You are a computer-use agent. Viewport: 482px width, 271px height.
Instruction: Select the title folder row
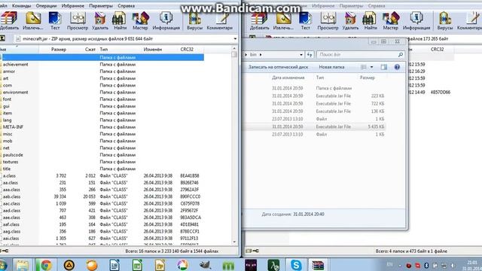[102, 169]
